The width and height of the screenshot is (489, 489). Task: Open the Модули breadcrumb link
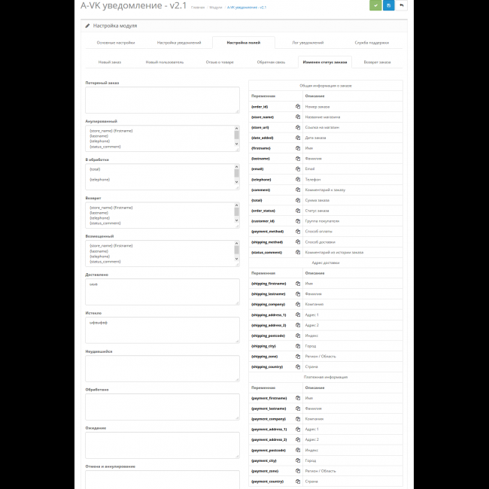[216, 7]
